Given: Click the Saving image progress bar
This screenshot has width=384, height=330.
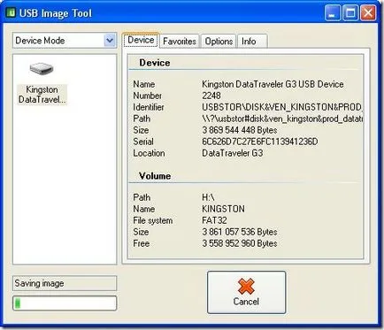Looking at the screenshot, I should click(65, 303).
